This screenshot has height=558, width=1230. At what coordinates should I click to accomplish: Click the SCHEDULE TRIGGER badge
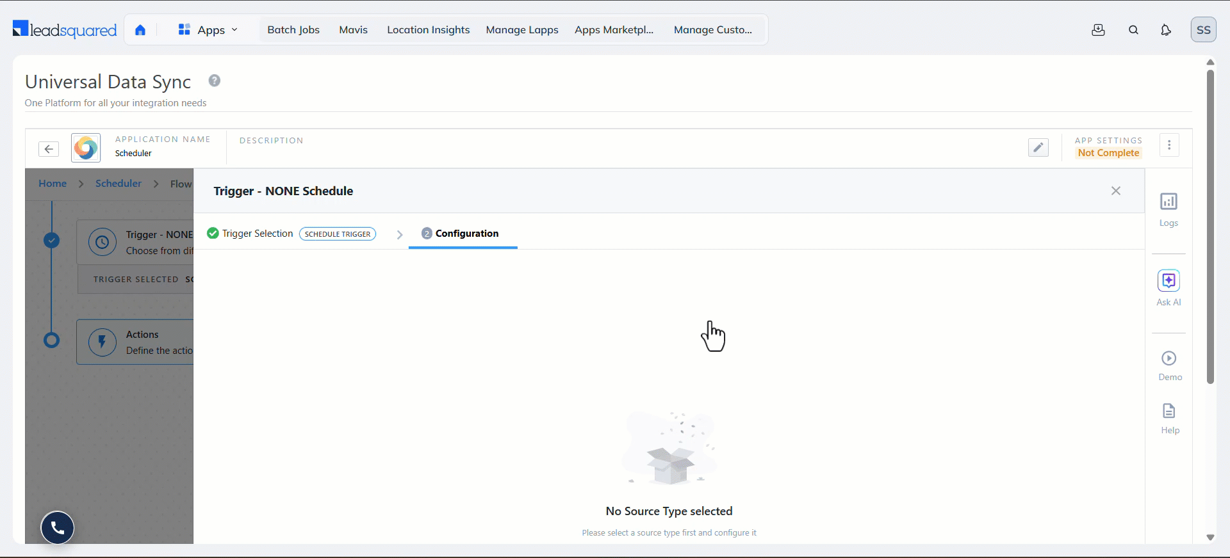338,234
